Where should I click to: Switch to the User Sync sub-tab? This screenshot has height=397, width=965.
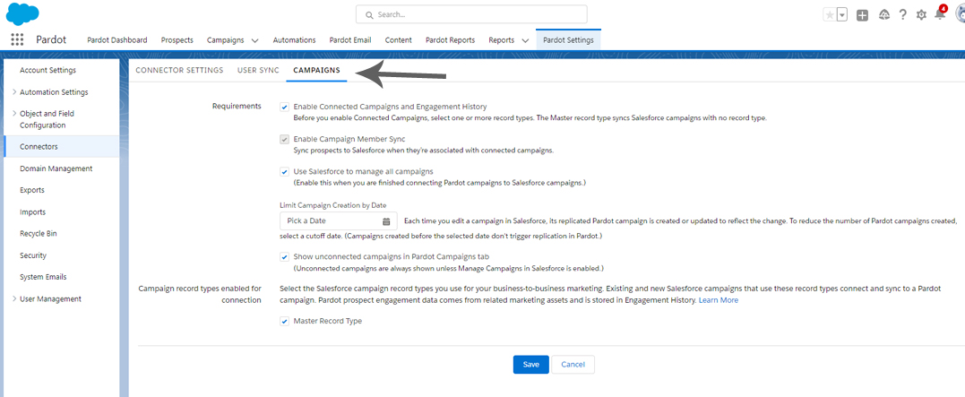coord(258,70)
